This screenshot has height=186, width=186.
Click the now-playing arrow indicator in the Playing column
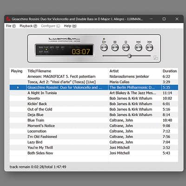18,87
